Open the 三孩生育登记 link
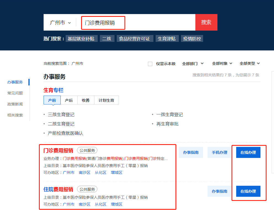274x210 pixels. [61, 115]
